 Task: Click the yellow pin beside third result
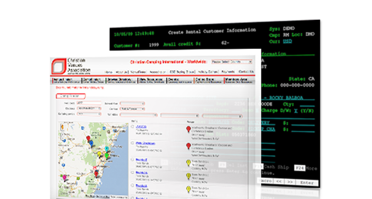tap(188, 163)
